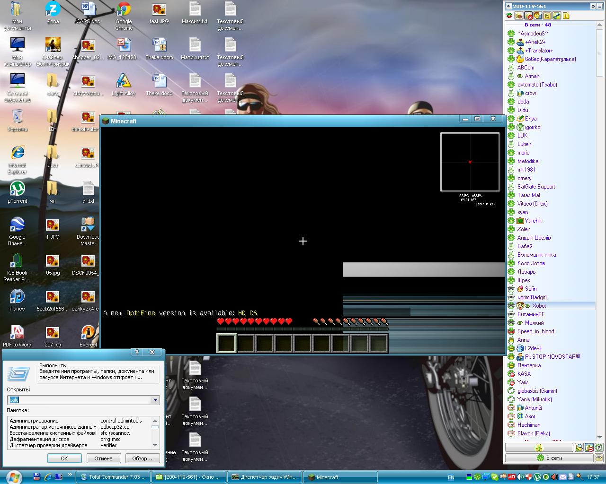Collapse the 'В сети - 48' group
606x484 pixels.
pos(537,25)
